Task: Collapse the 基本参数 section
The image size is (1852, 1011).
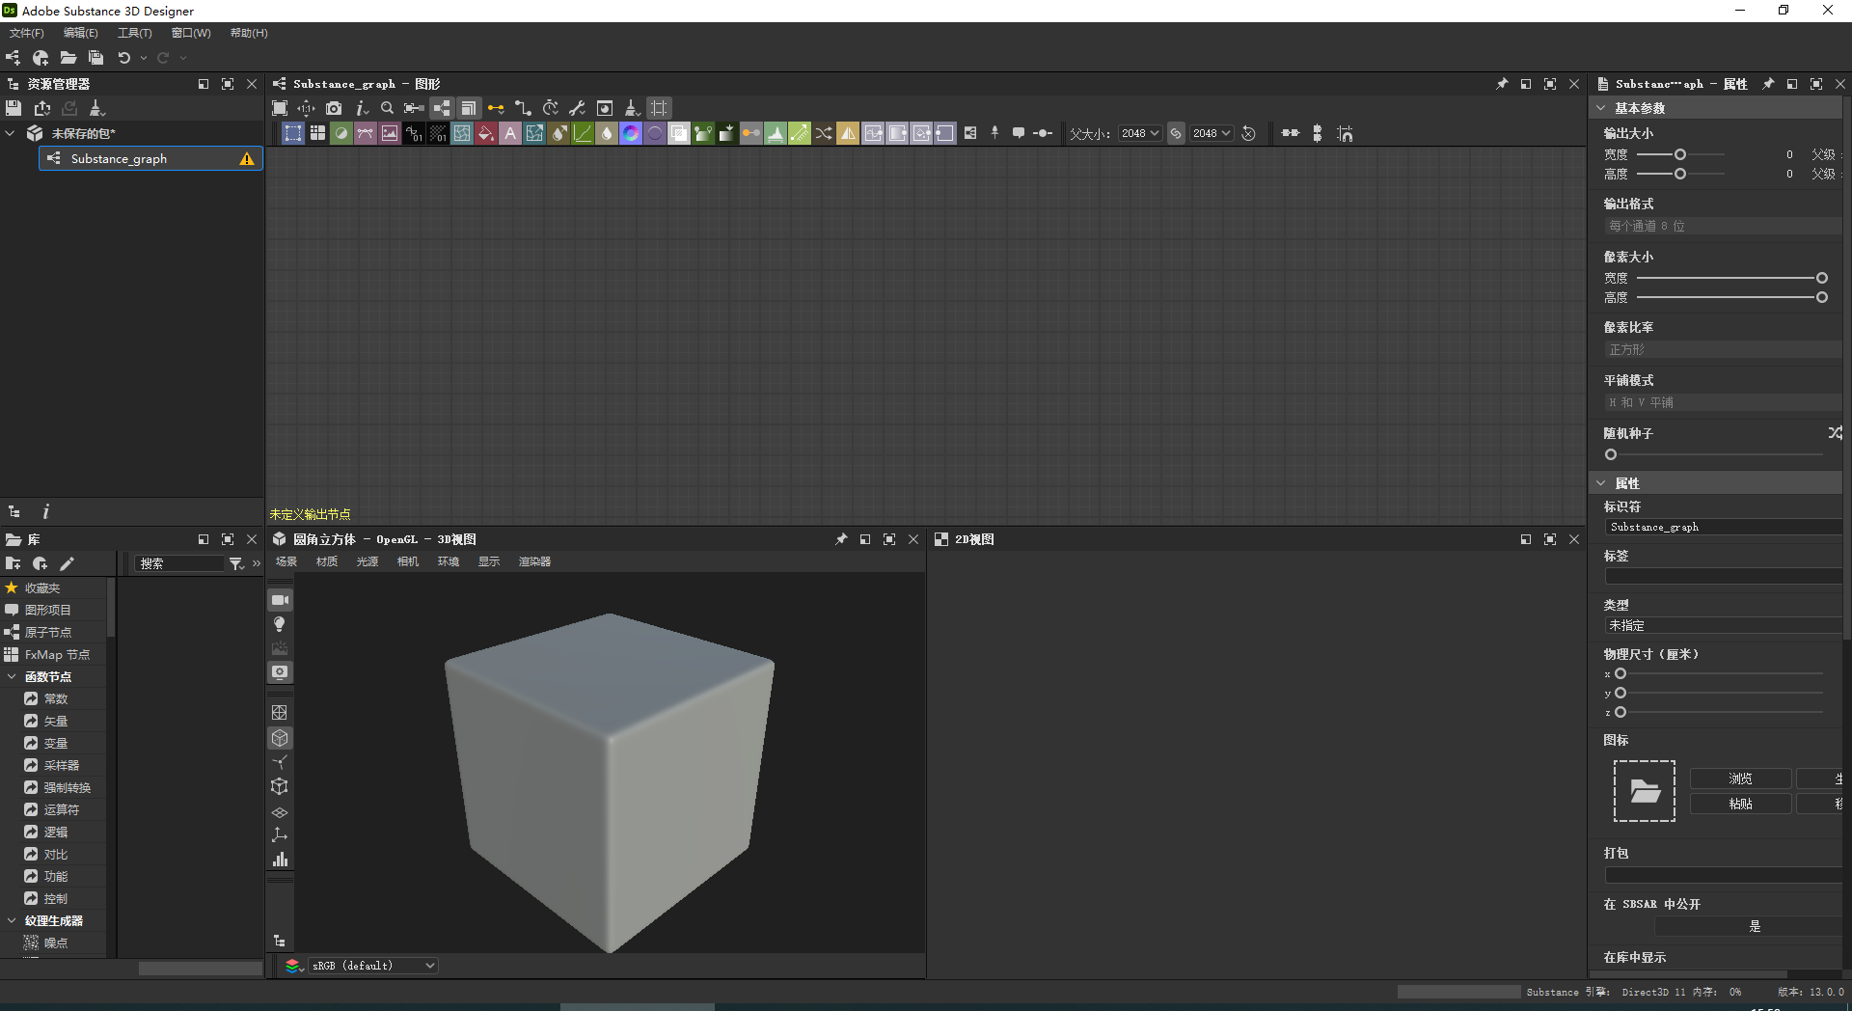Action: point(1600,107)
